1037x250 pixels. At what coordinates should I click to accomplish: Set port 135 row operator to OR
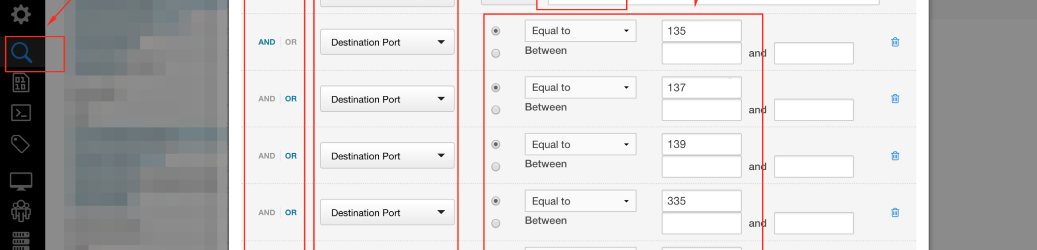pos(291,42)
